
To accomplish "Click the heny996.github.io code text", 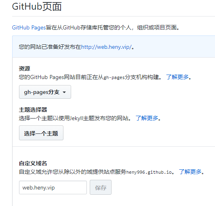I will click(x=149, y=172).
